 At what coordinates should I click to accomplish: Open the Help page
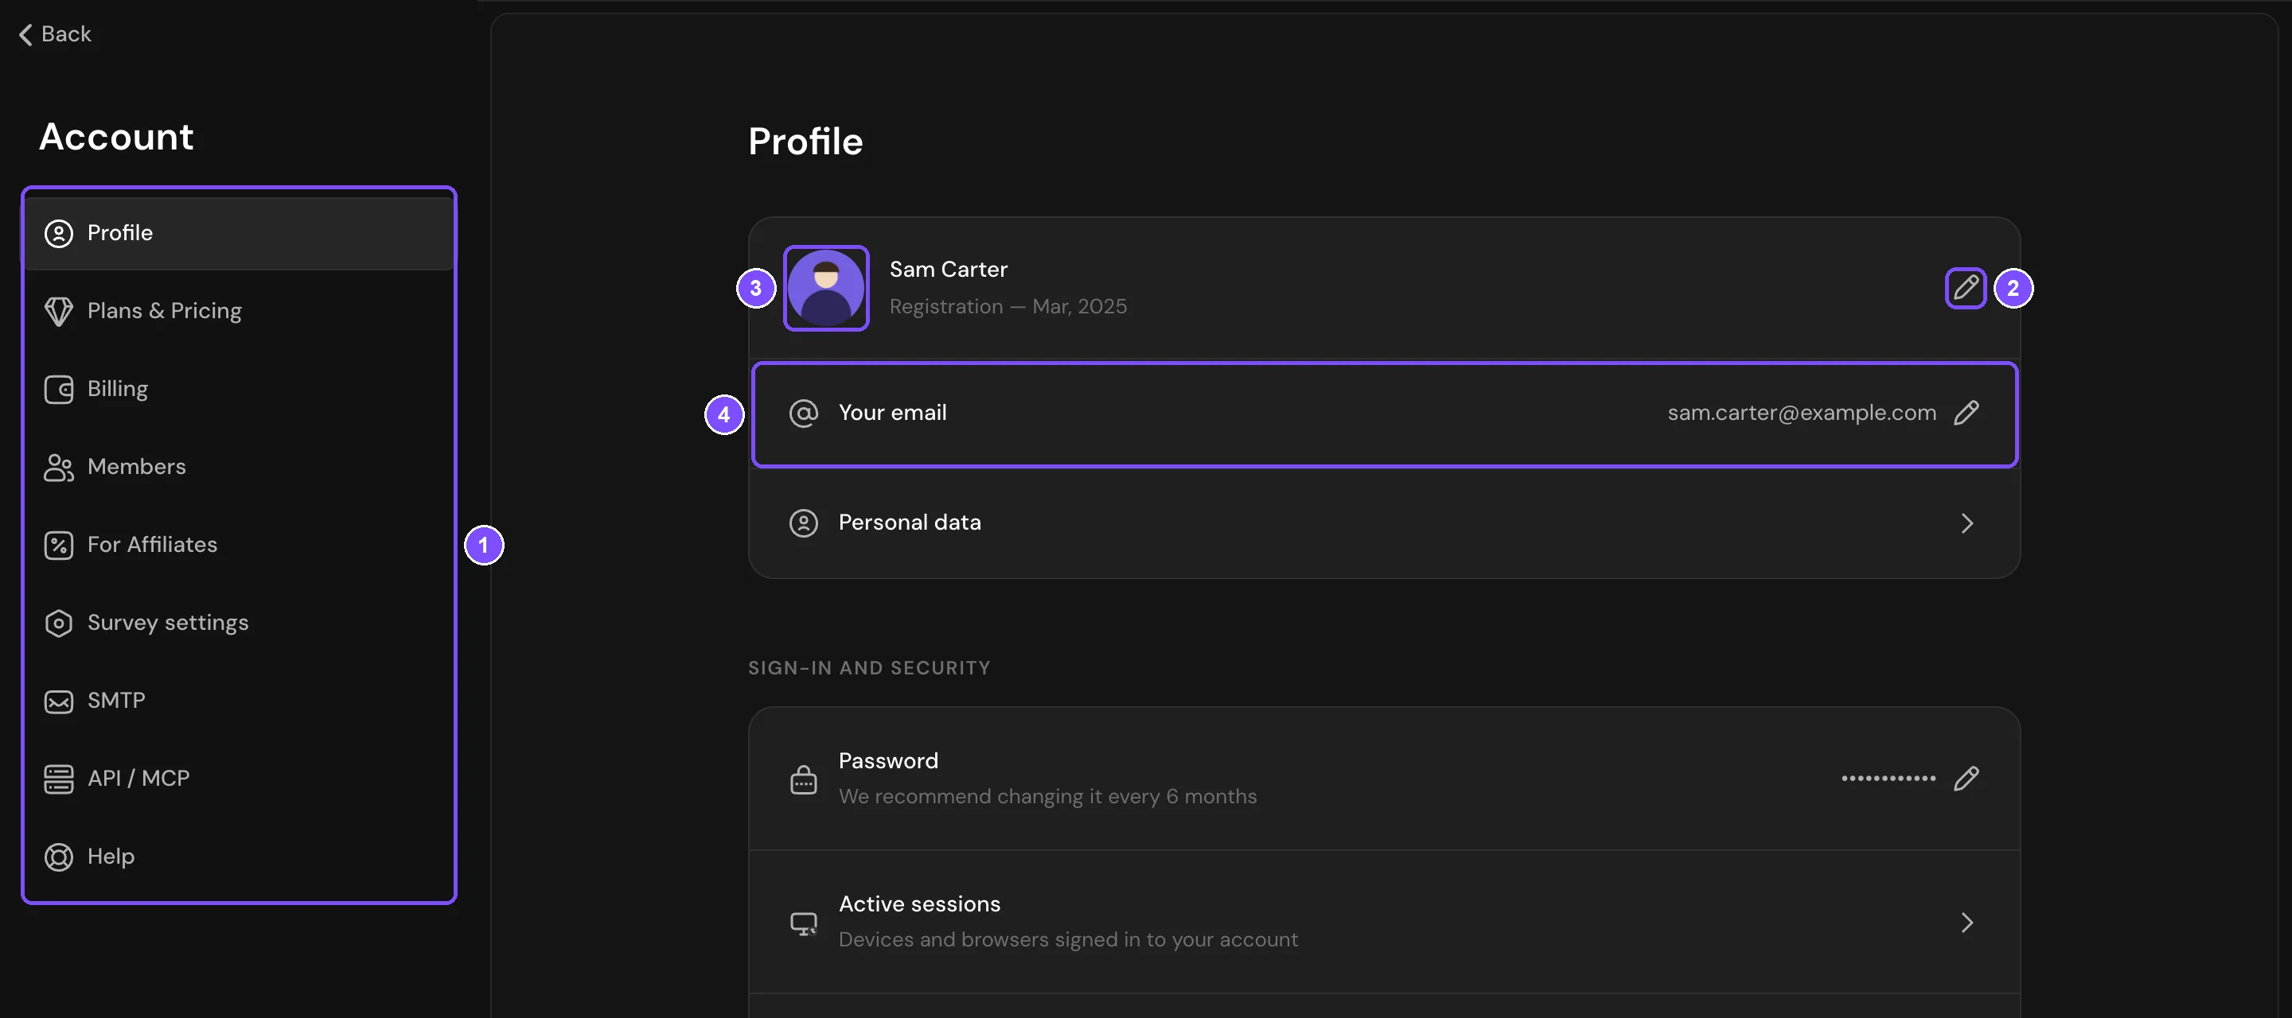(x=239, y=857)
